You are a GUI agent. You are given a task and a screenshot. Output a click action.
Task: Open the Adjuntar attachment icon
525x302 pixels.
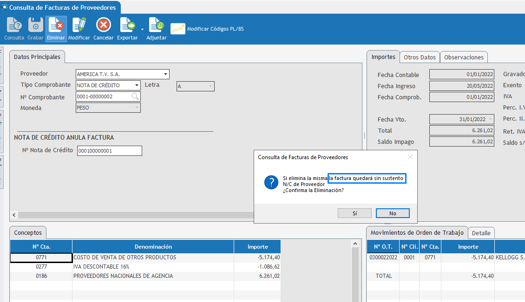point(156,26)
